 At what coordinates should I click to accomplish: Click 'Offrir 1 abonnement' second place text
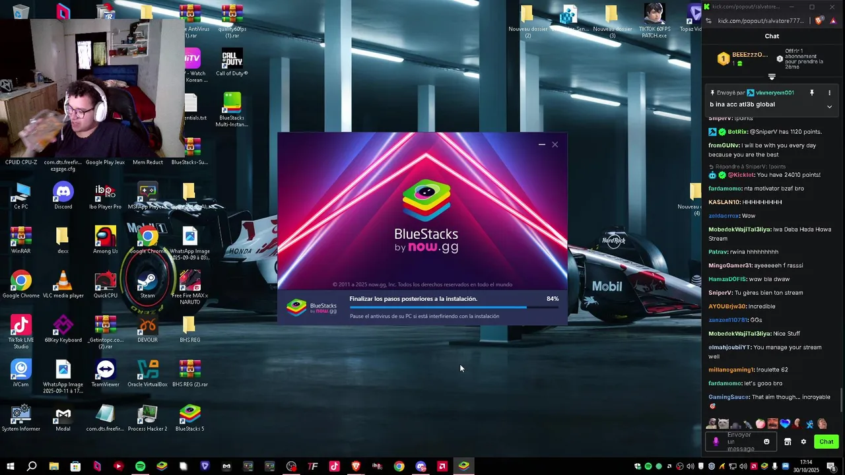coord(804,59)
